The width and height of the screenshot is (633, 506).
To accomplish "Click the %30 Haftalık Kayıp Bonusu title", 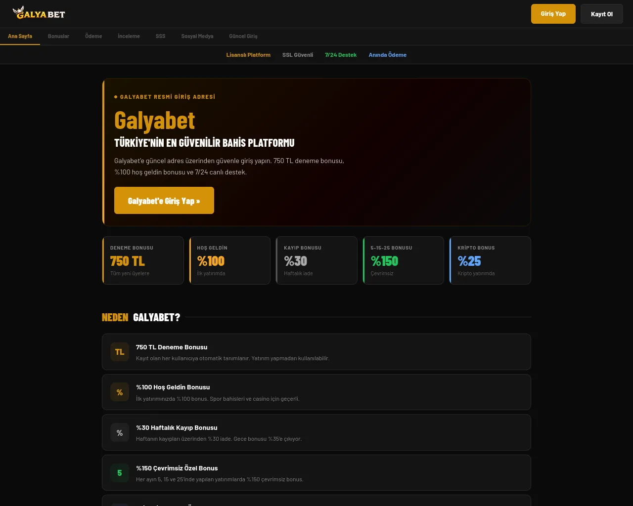I will pos(177,428).
